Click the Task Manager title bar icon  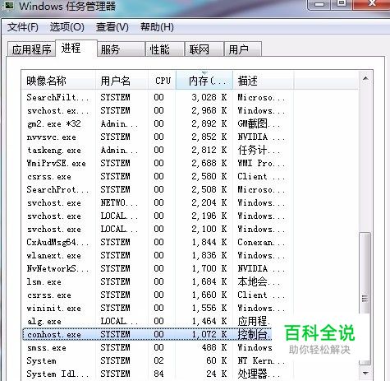[8, 4]
